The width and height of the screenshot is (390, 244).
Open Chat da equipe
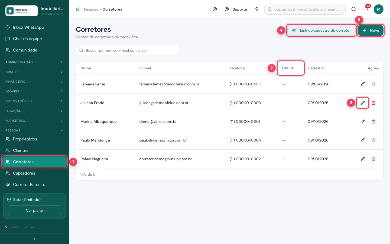(x=35, y=39)
